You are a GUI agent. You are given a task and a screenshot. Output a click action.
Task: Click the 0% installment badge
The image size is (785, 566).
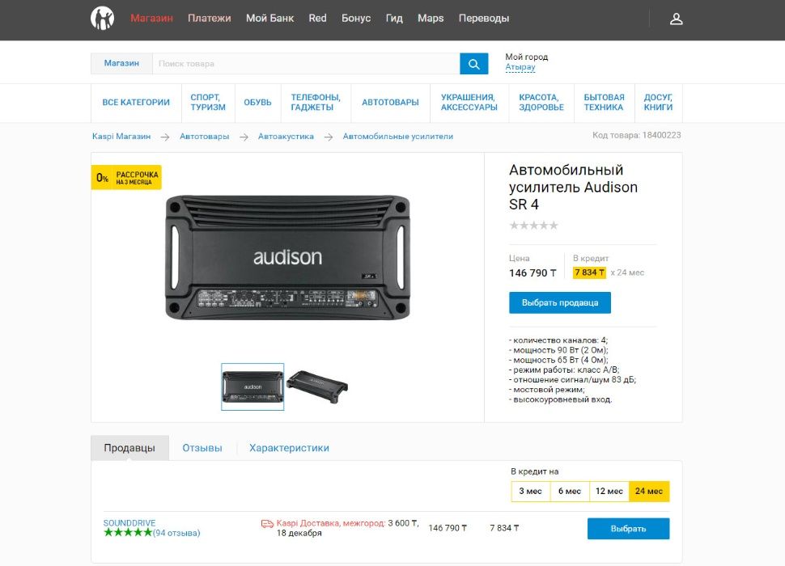point(126,178)
